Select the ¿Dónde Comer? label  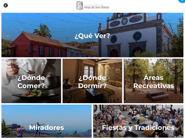tap(31, 82)
